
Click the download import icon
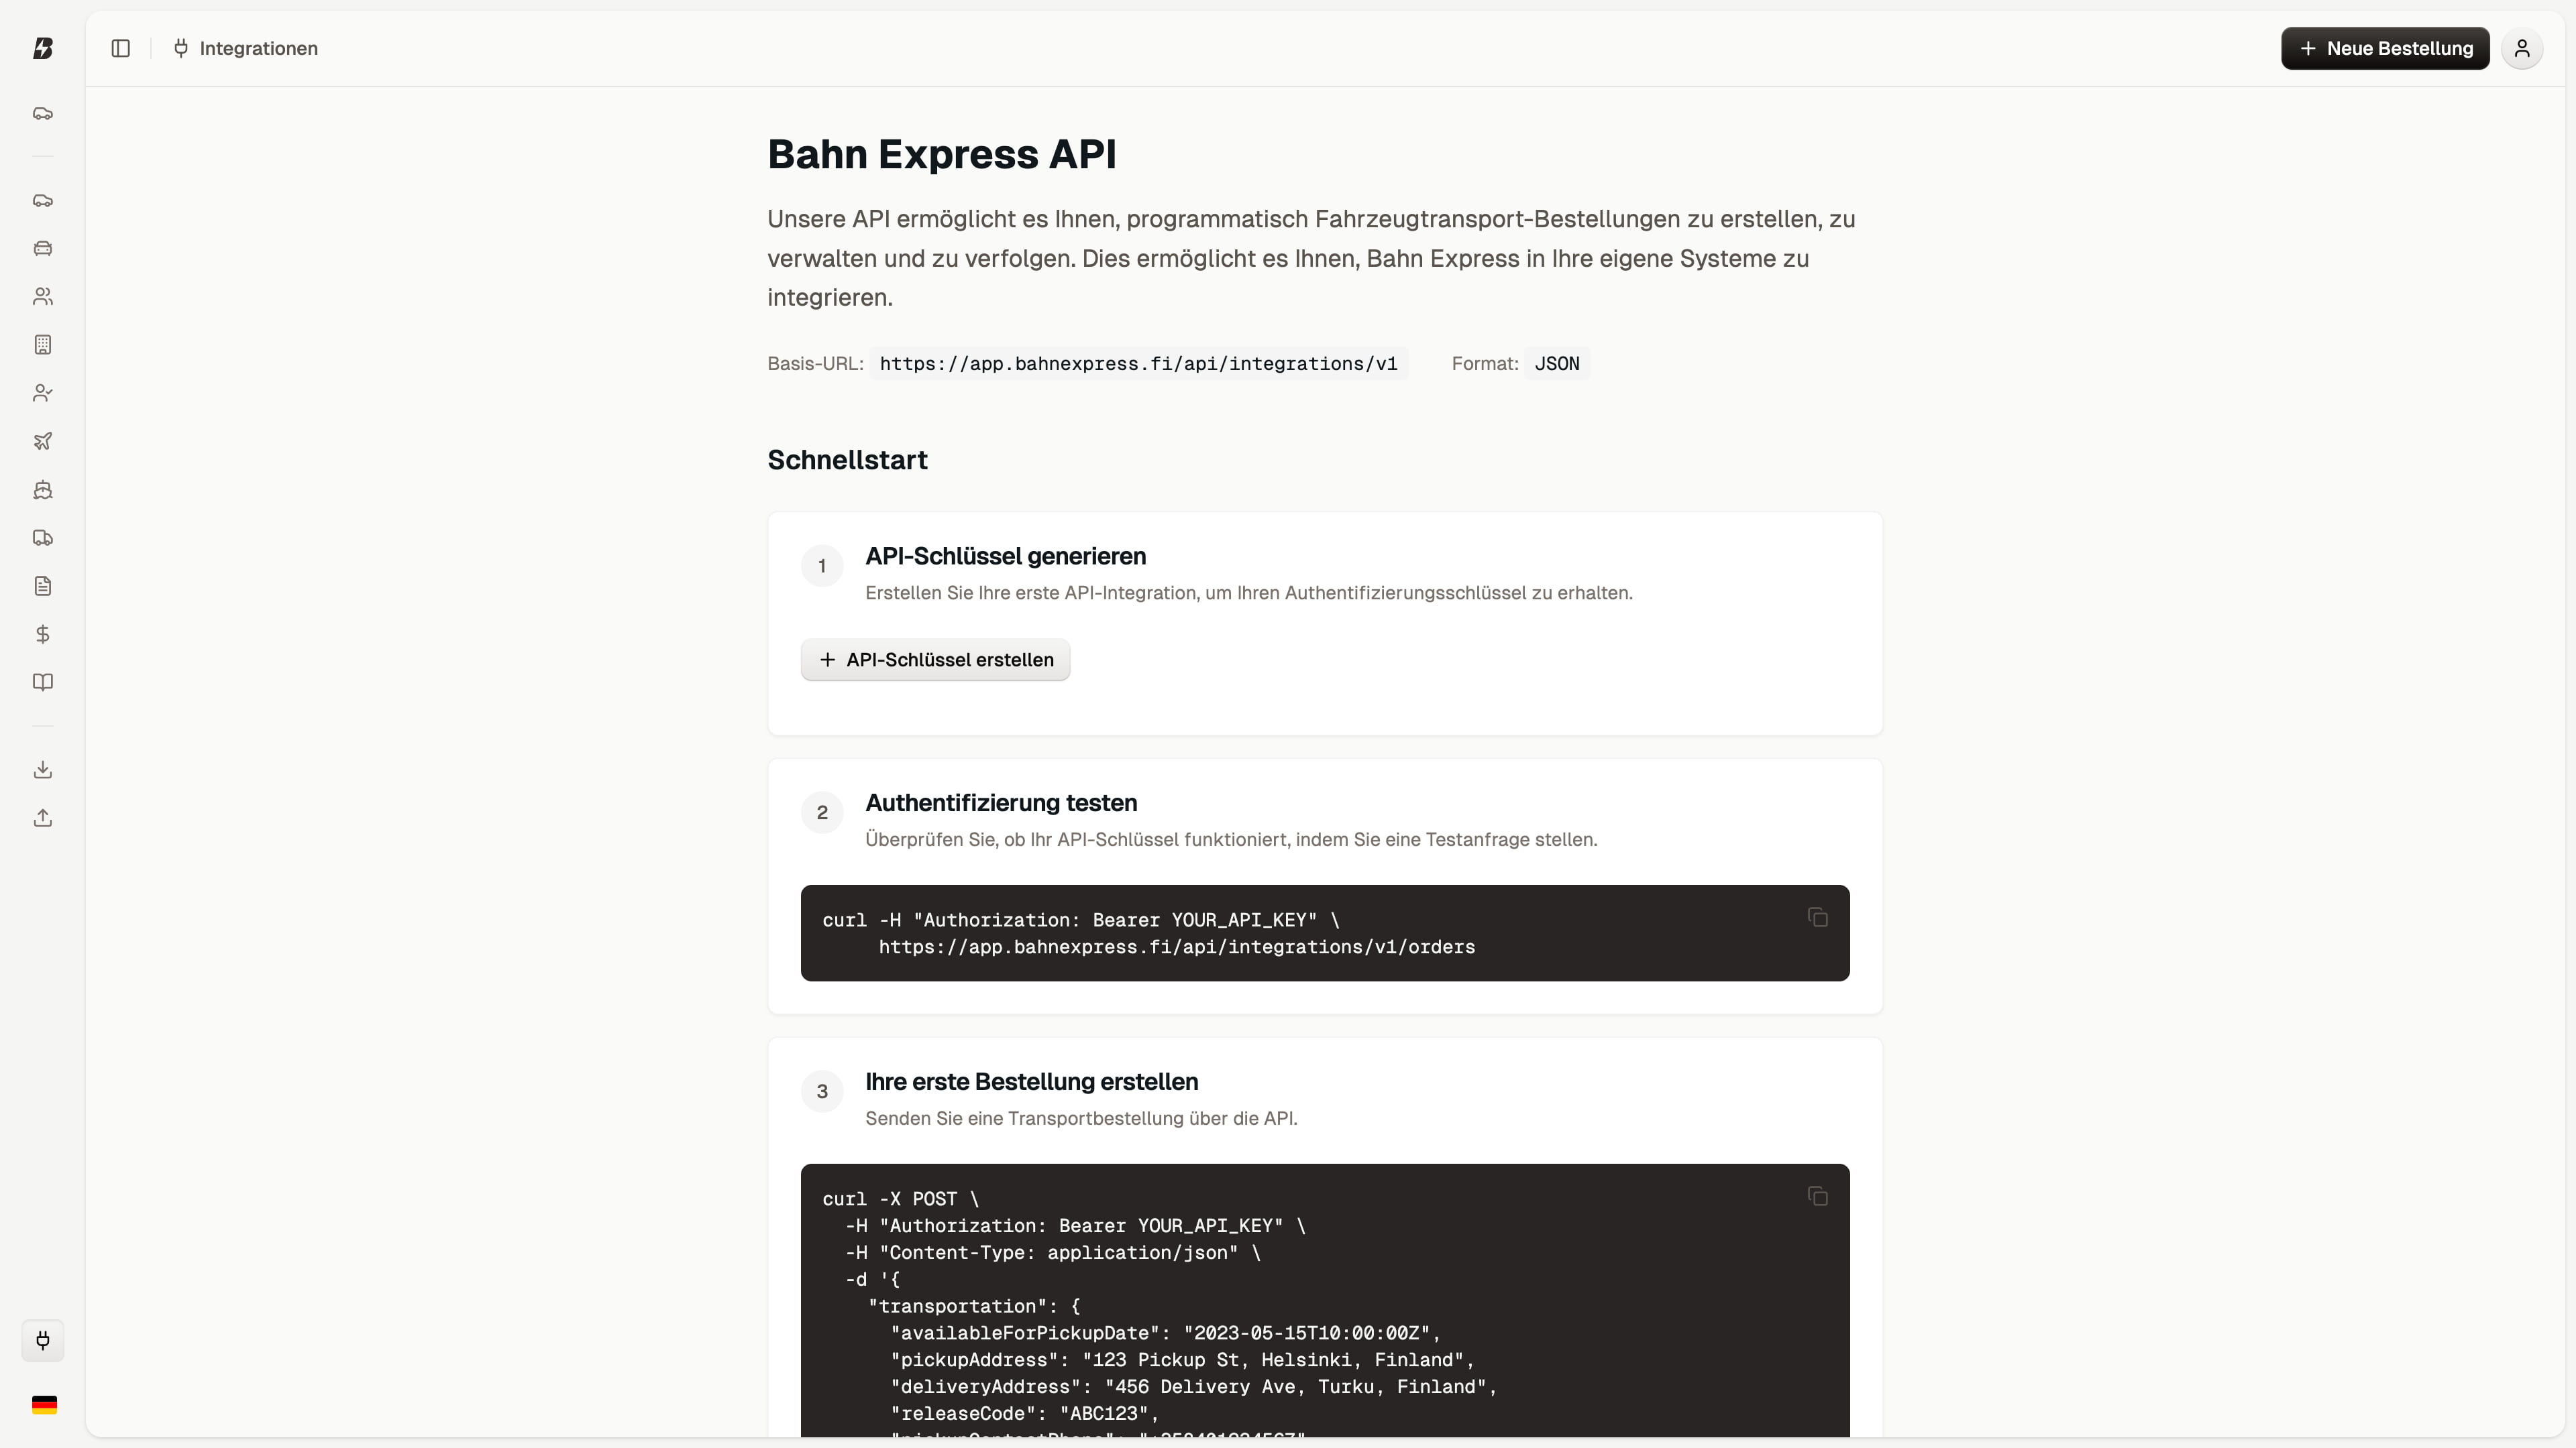pos(43,768)
